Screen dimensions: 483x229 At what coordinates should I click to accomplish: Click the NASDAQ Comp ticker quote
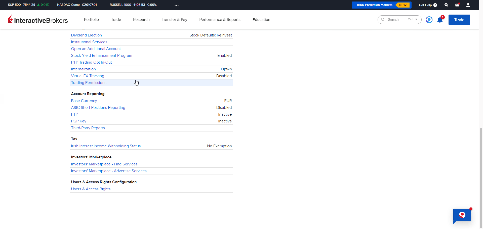[x=79, y=5]
